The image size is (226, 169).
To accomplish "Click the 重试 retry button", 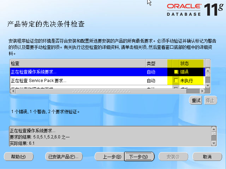I will [x=196, y=100].
